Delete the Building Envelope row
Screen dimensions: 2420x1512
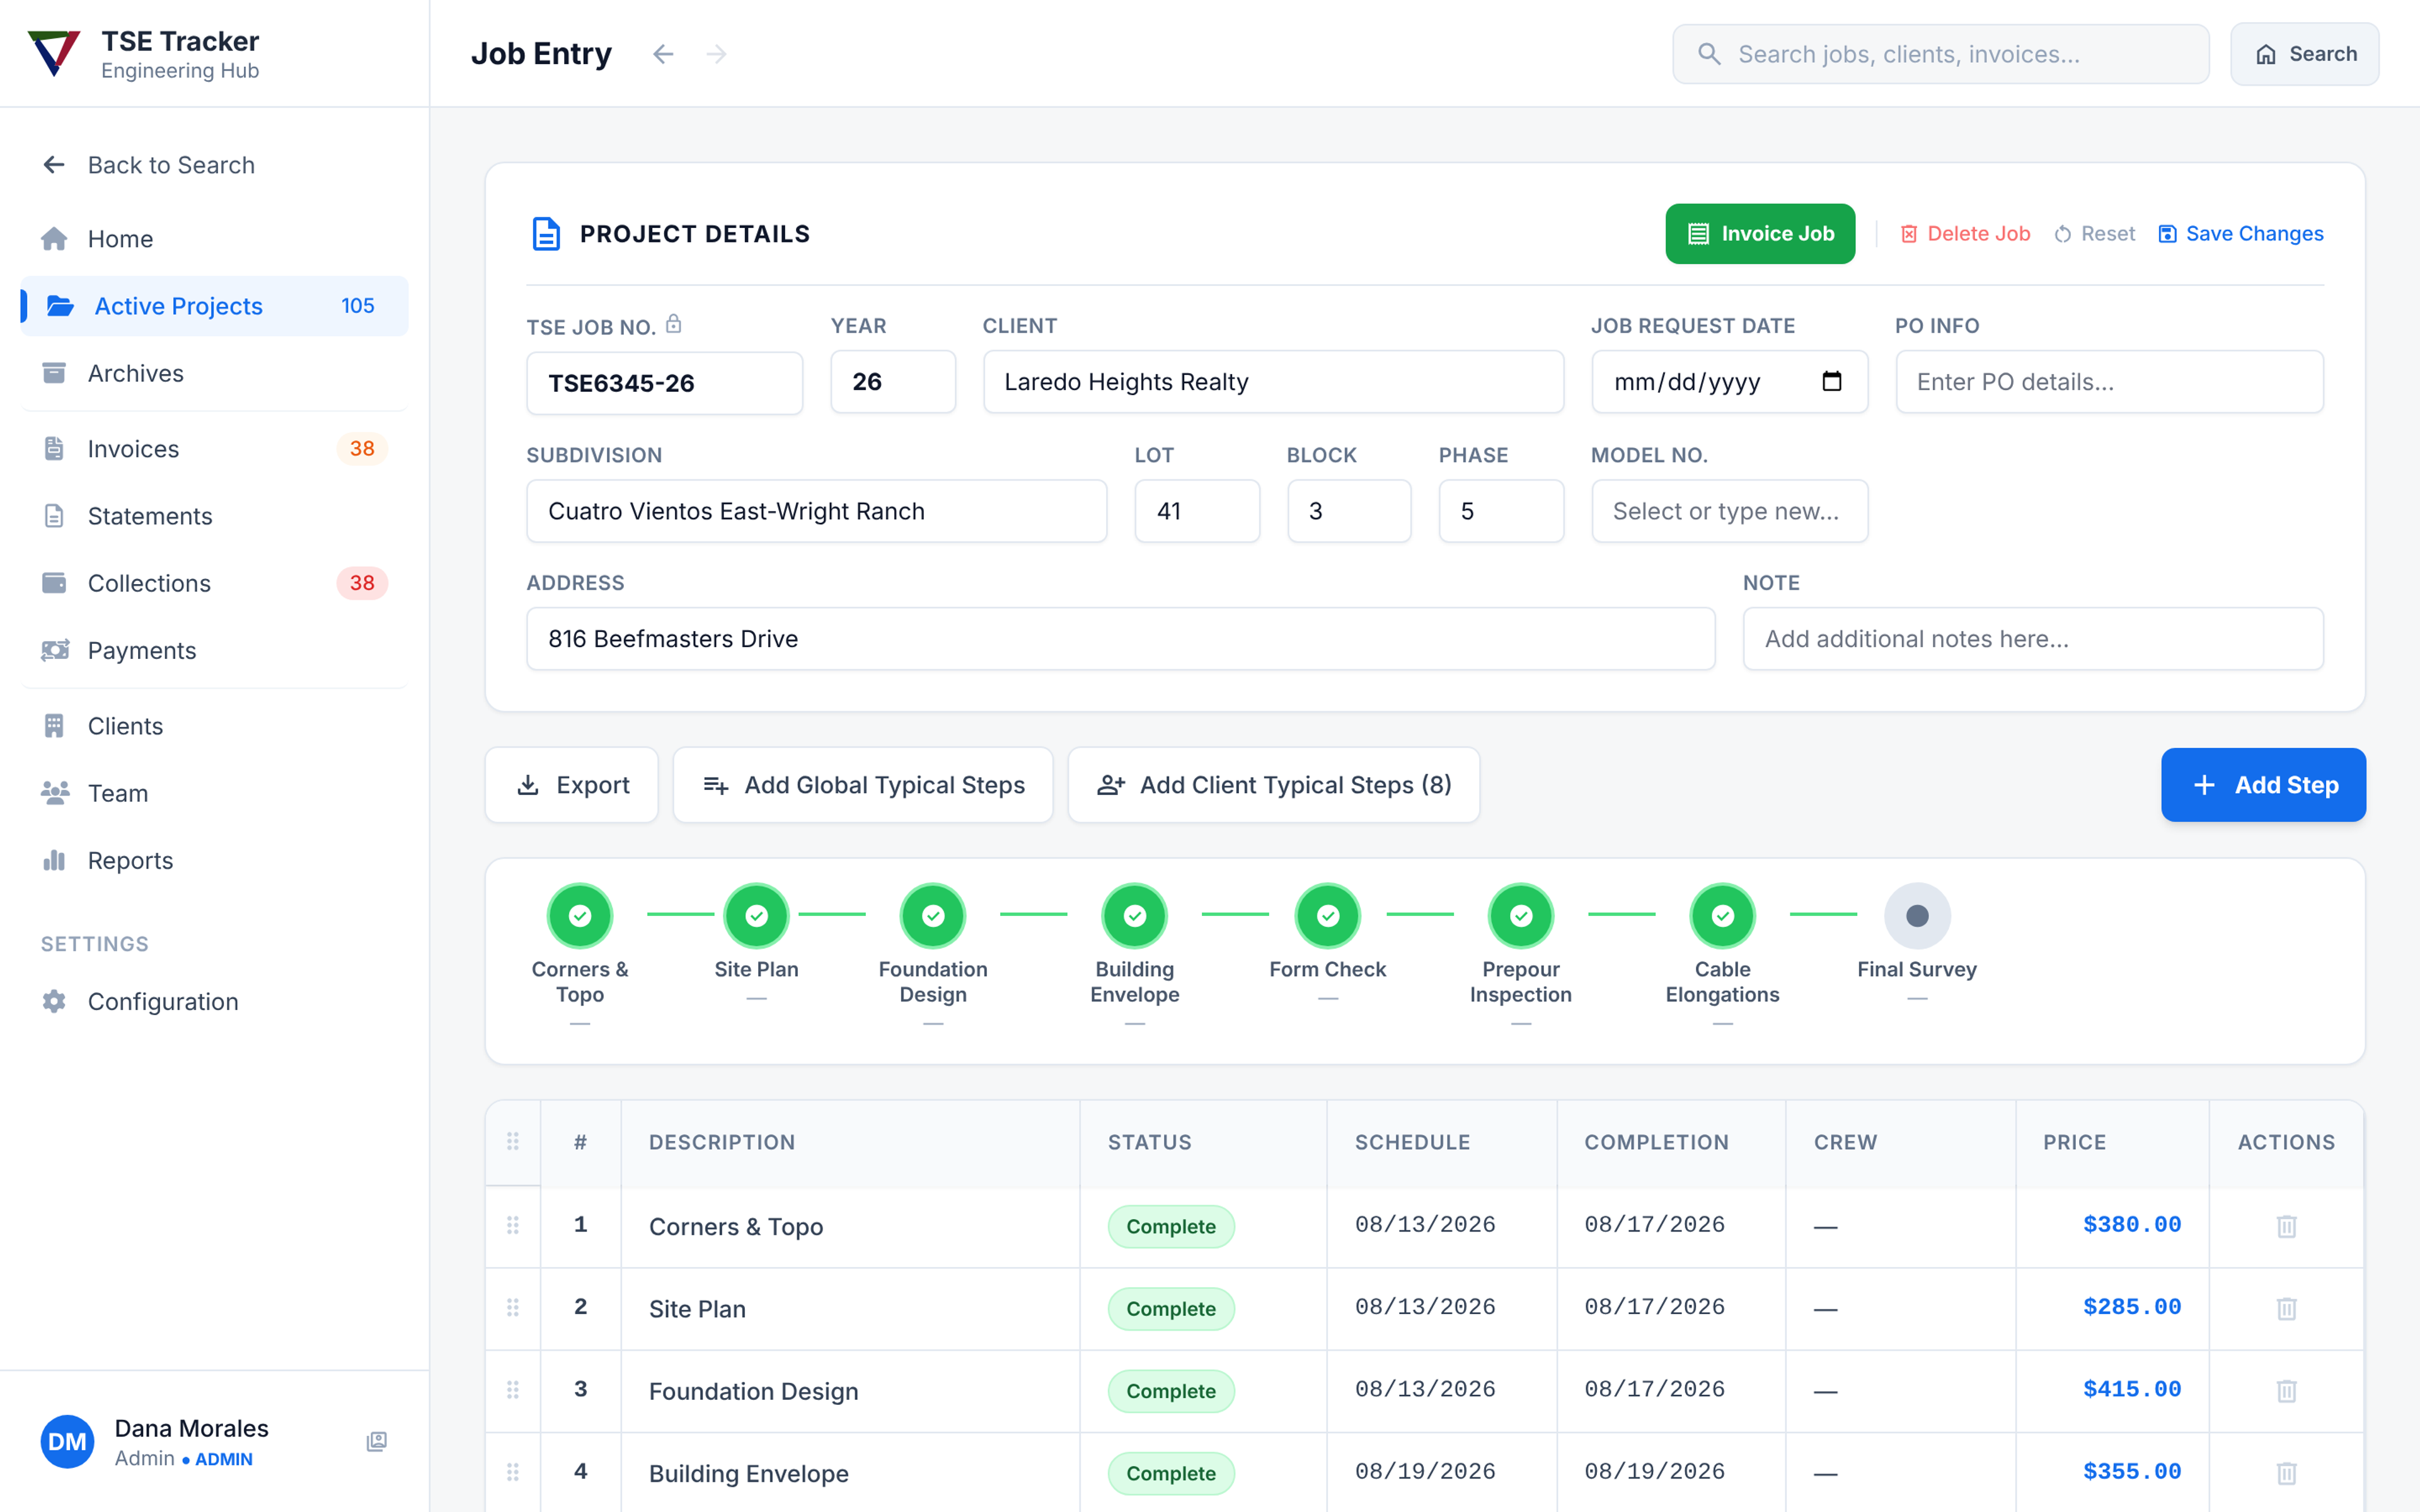coord(2286,1472)
